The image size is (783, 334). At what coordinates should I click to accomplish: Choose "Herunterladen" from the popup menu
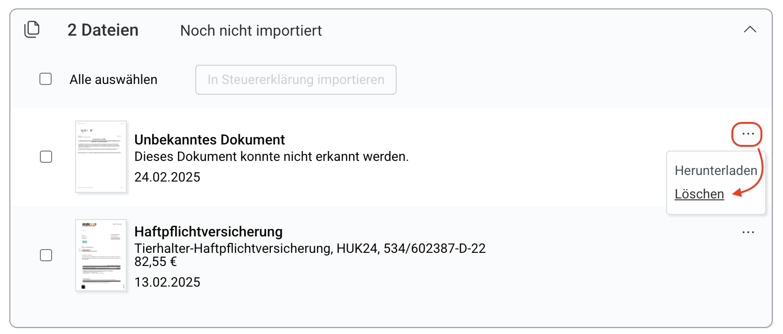click(715, 171)
